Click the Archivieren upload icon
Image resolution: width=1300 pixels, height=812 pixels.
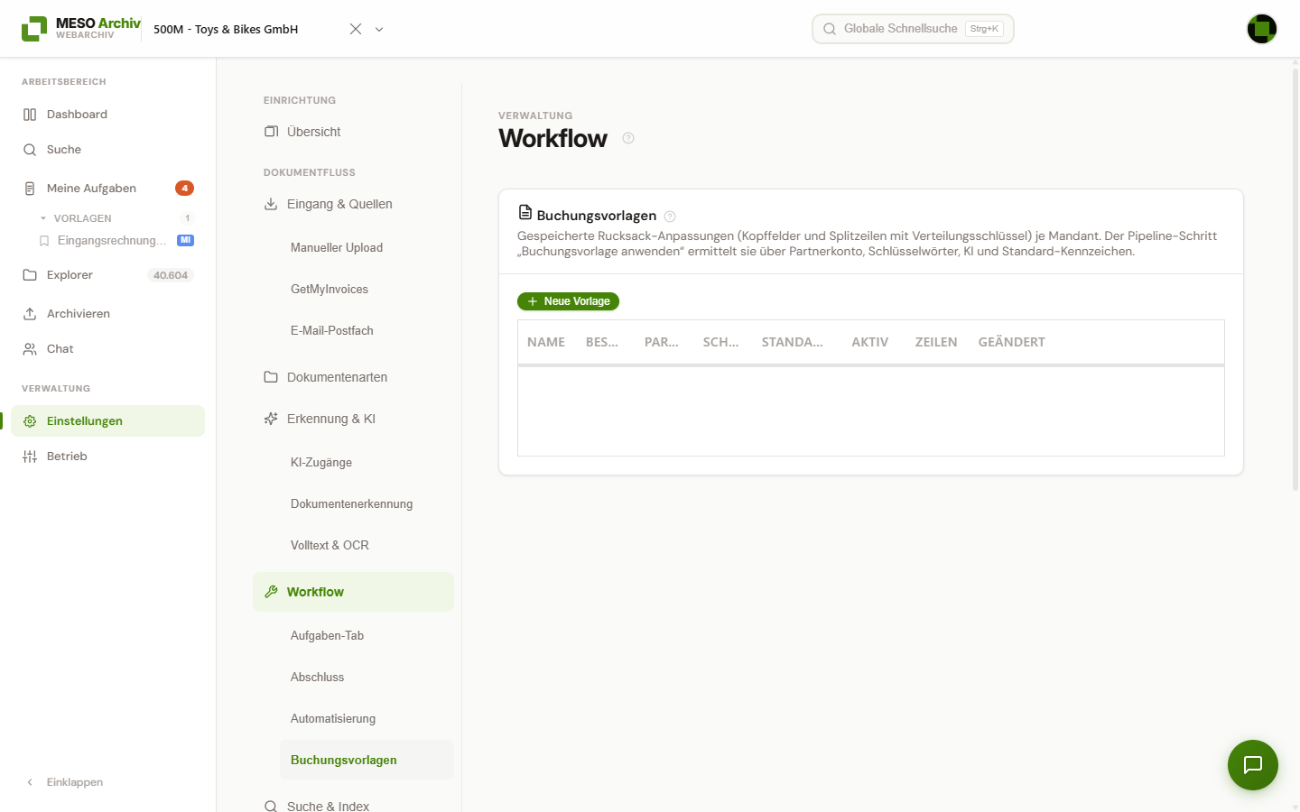click(30, 314)
